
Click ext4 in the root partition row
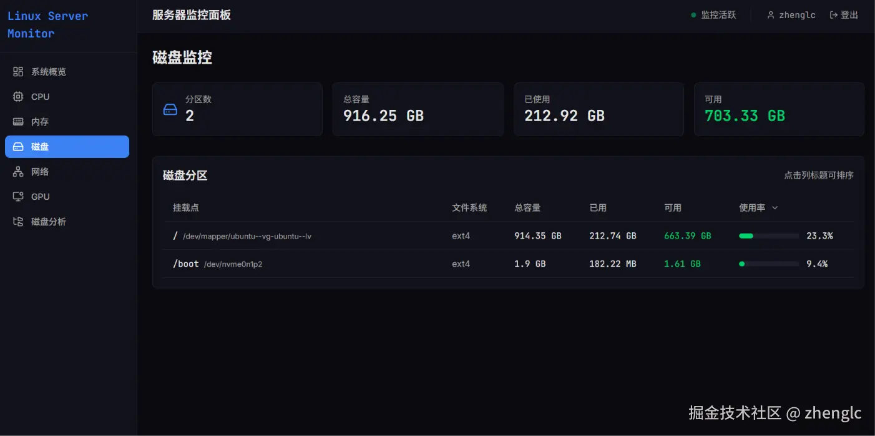coord(461,236)
